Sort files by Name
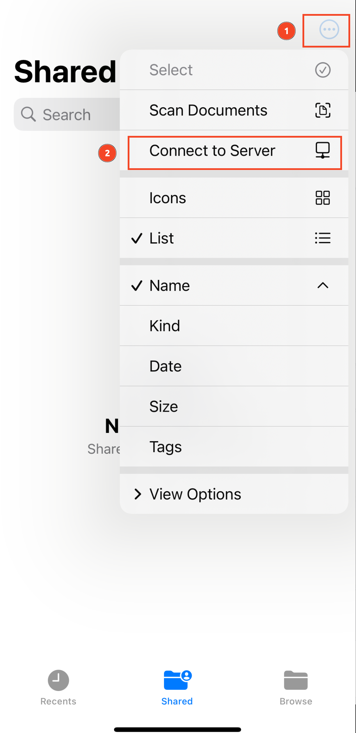 170,285
